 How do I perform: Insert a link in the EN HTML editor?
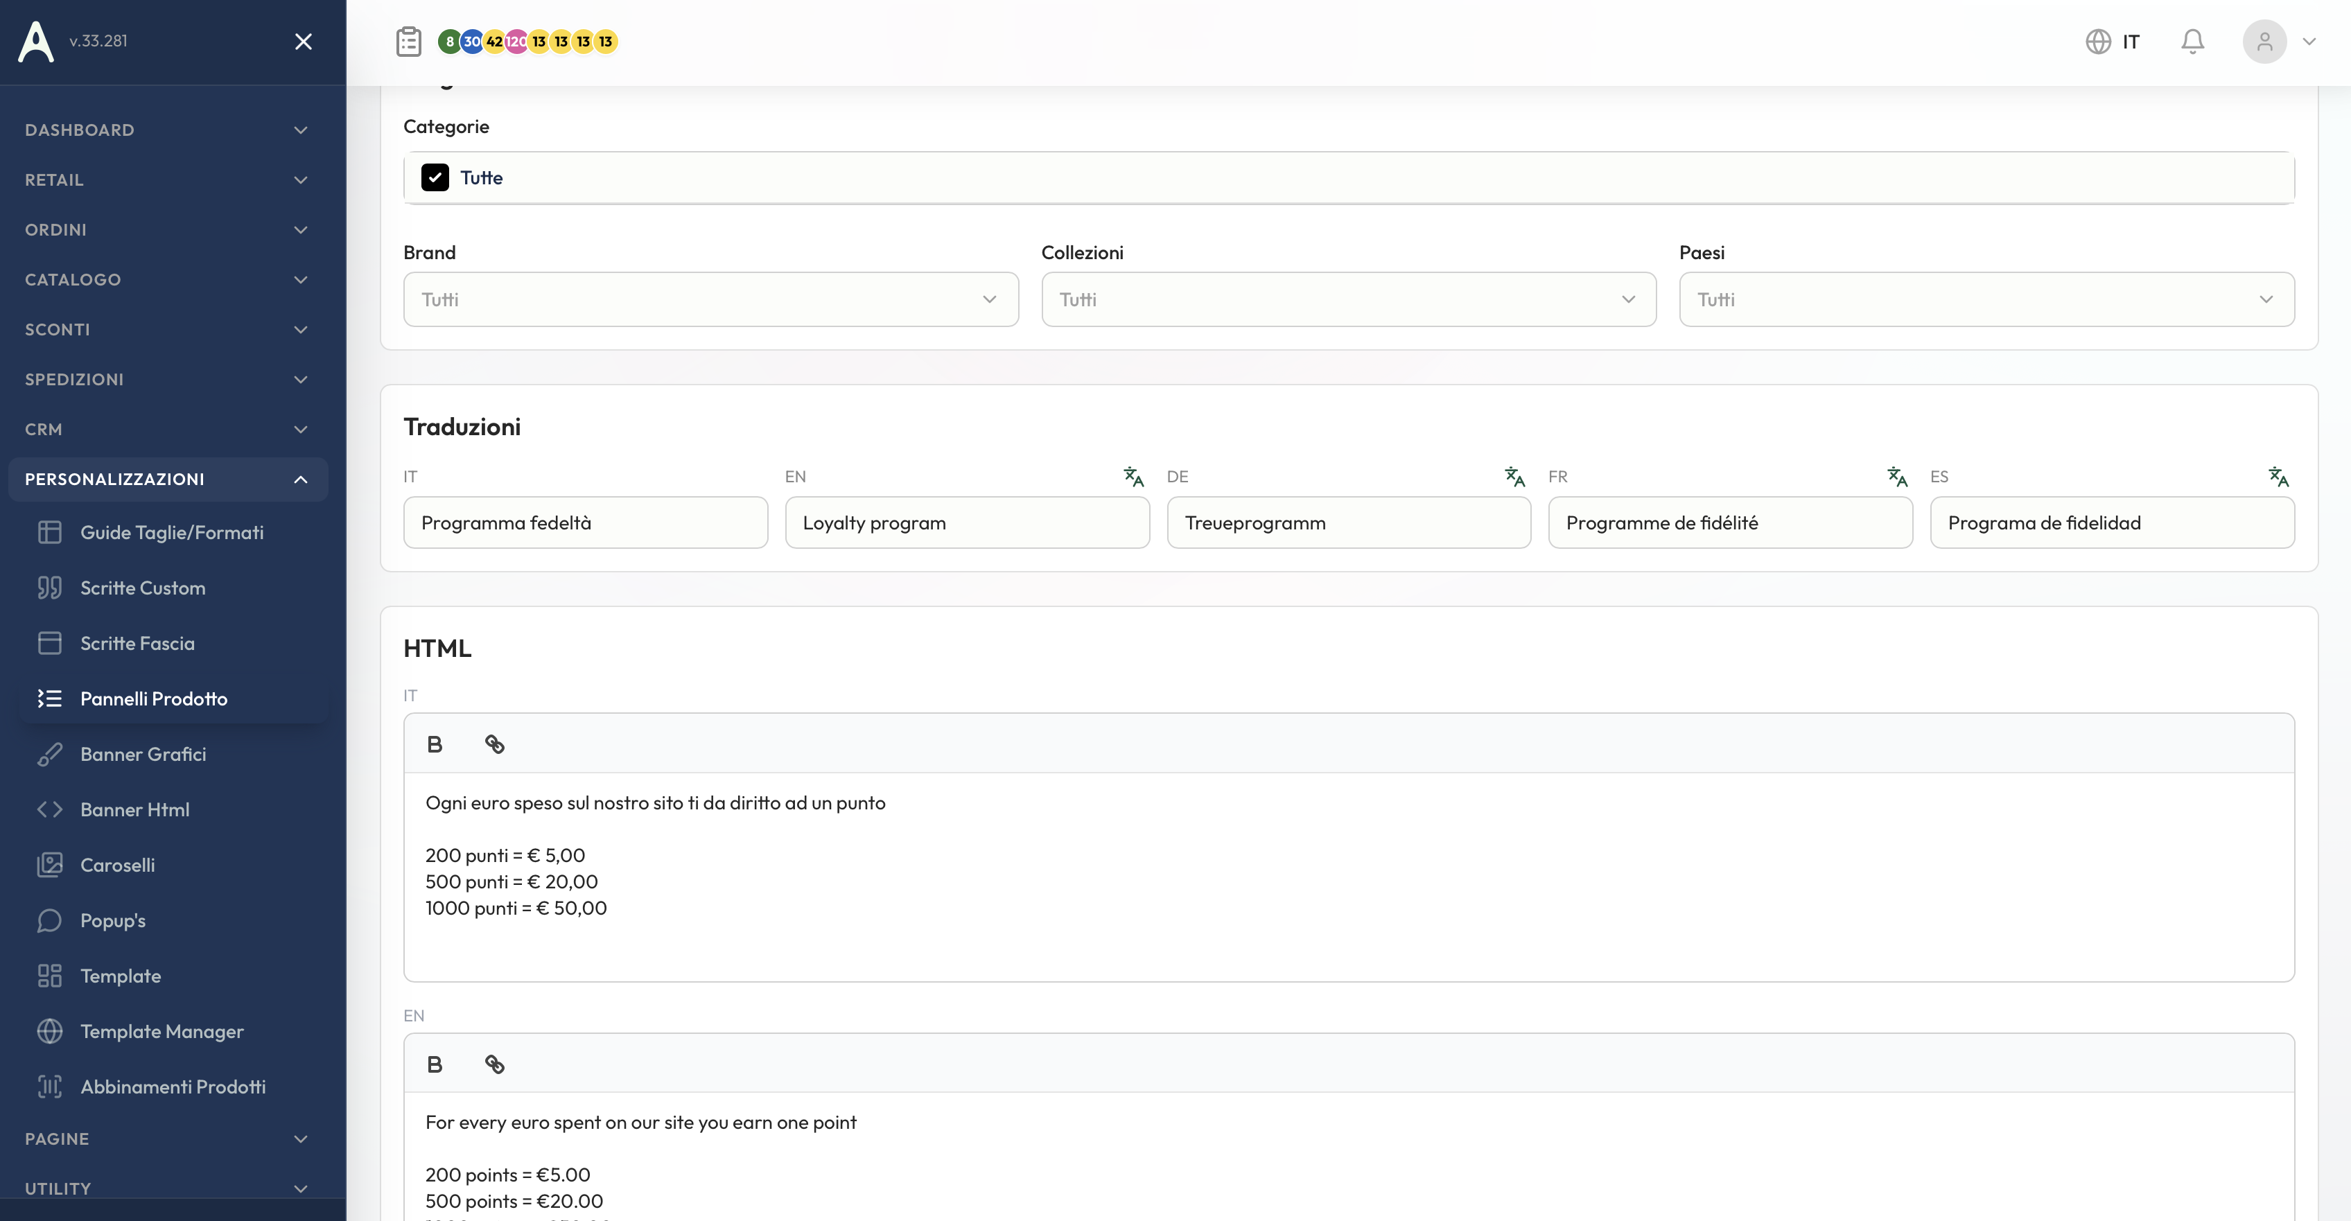point(495,1065)
